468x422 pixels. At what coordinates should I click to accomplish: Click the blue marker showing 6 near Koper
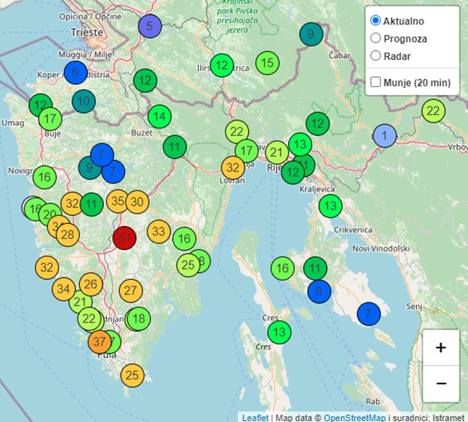point(75,73)
